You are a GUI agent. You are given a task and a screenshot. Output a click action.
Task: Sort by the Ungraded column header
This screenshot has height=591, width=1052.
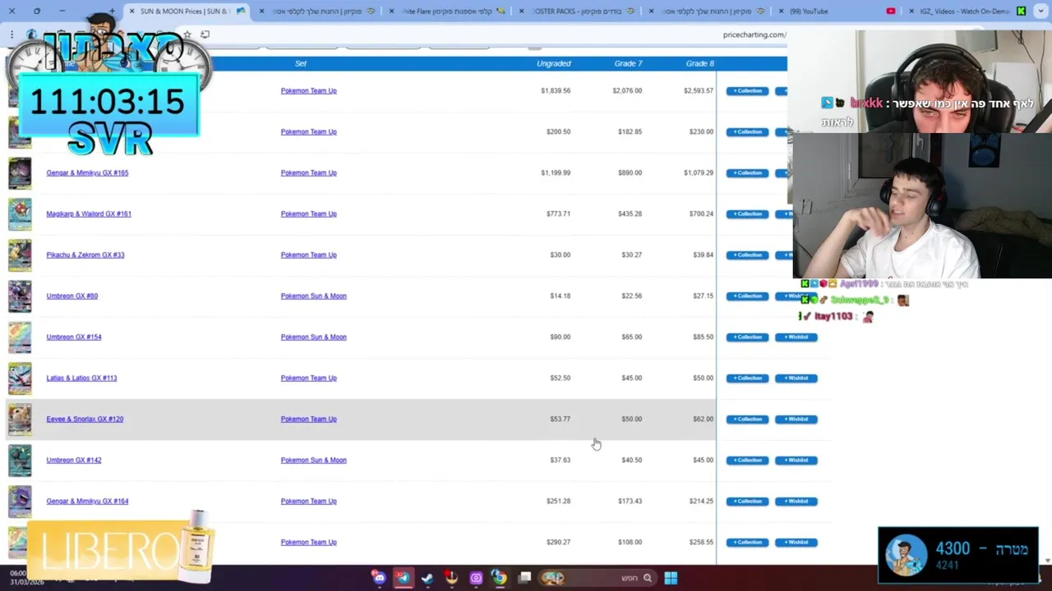click(x=553, y=63)
